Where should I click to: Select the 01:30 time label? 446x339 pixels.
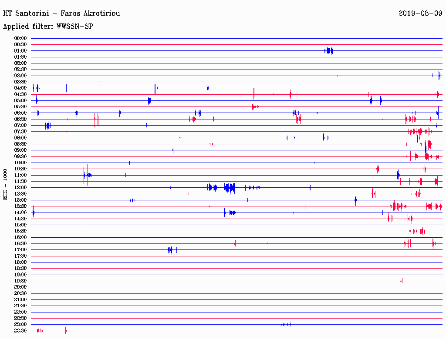(20, 57)
